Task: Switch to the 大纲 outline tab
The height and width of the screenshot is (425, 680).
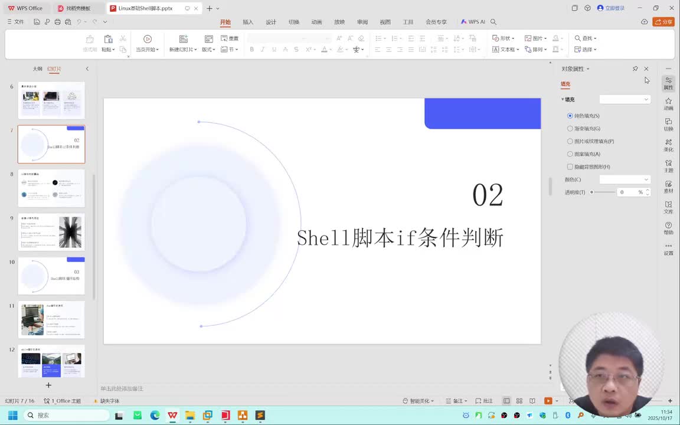Action: [x=38, y=68]
